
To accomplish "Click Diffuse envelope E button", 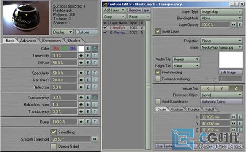I will (x=88, y=62).
